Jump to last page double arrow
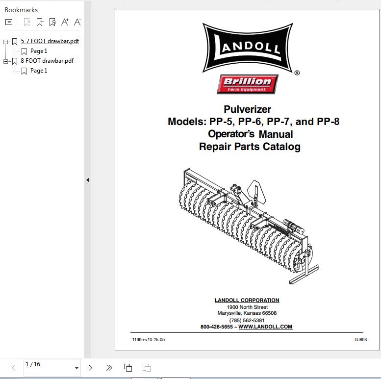This screenshot has height=379, width=381. coord(109,368)
